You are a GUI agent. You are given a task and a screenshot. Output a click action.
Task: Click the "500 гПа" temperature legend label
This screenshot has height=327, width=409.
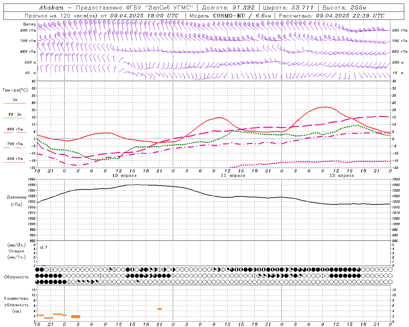click(x=15, y=159)
